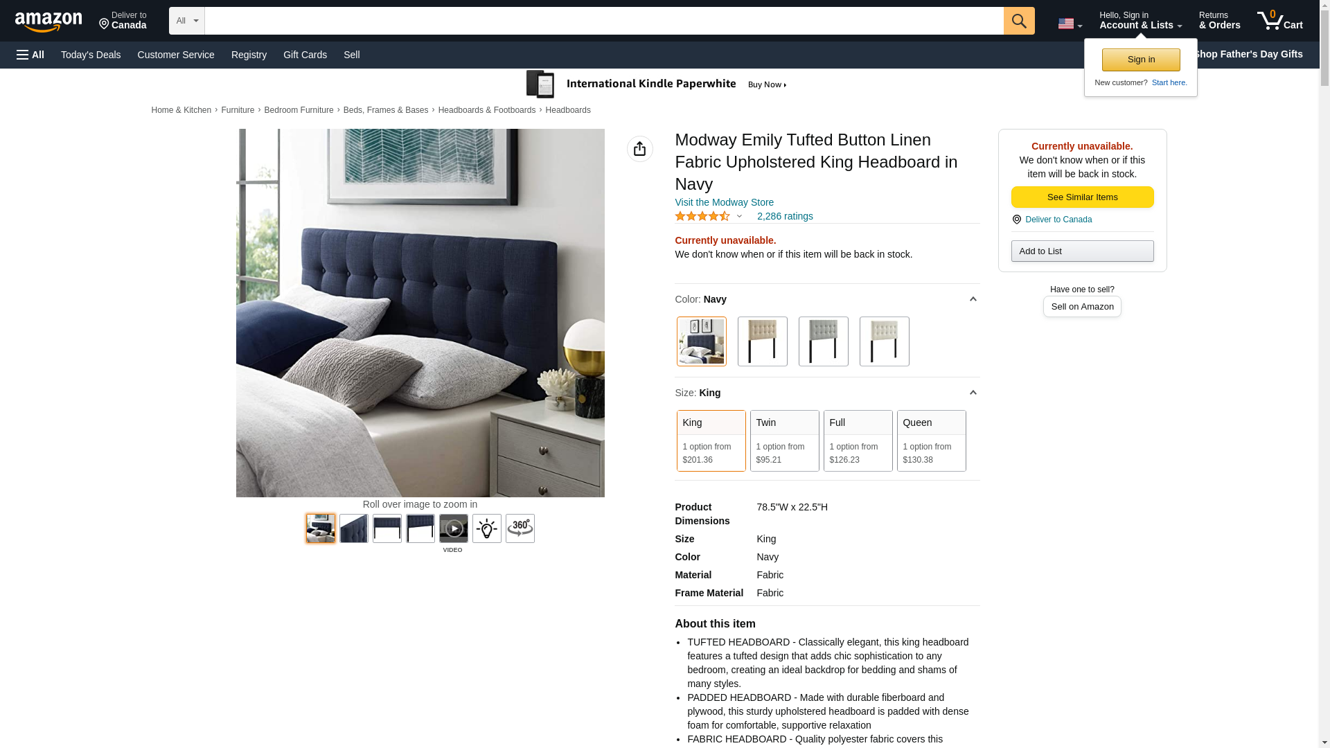Click the search magnifier button
This screenshot has height=748, width=1330.
tap(1019, 21)
